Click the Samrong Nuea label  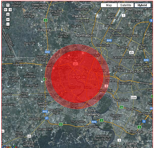116,117
